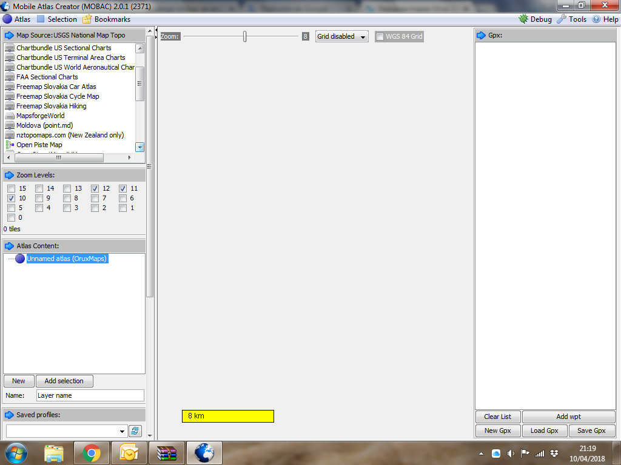This screenshot has height=465, width=621.
Task: Collapse the Atlas Content panel arrow
Action: [x=9, y=246]
